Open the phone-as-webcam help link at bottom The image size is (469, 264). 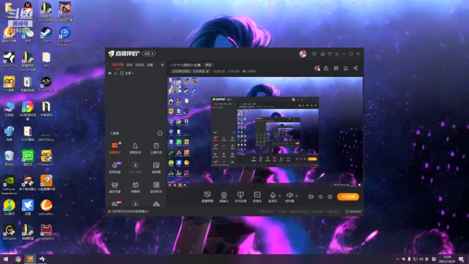[130, 211]
